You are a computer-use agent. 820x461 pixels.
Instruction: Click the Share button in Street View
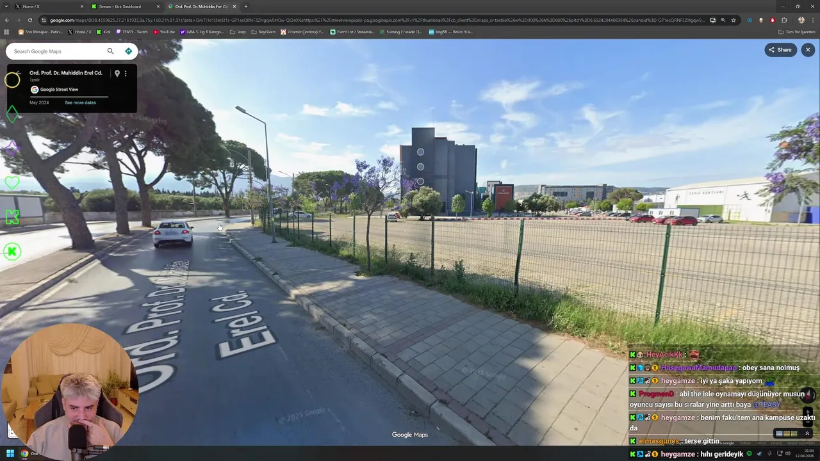780,50
